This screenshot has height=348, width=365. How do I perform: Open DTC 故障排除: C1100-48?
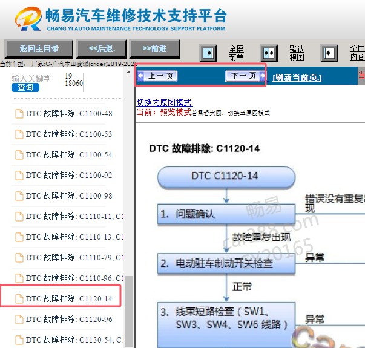(69, 114)
